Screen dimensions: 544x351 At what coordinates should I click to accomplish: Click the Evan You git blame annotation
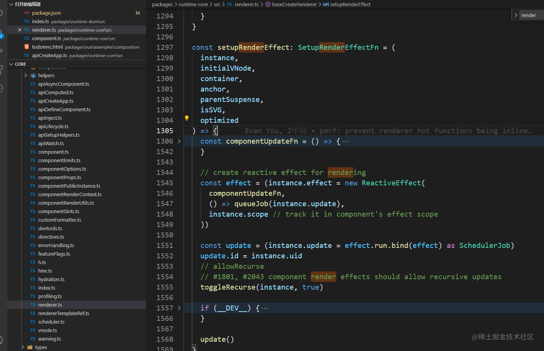coord(388,131)
